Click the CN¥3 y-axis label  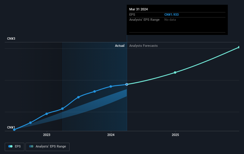coord(11,38)
